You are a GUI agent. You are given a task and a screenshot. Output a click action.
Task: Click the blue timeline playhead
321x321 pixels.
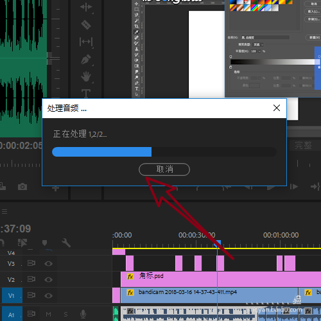(x=218, y=243)
